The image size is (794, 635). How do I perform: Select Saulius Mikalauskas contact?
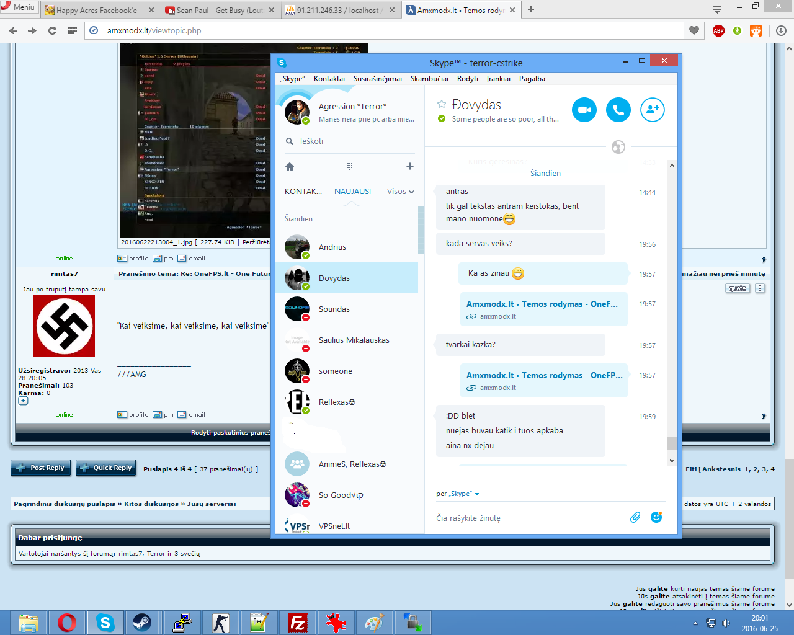(347, 340)
